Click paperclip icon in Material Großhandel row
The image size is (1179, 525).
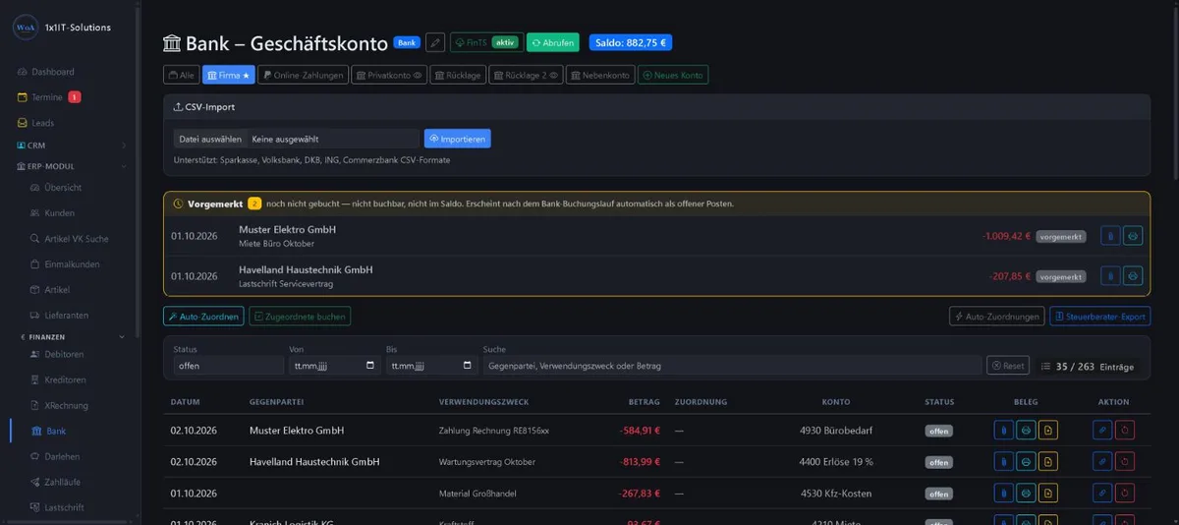(1003, 493)
